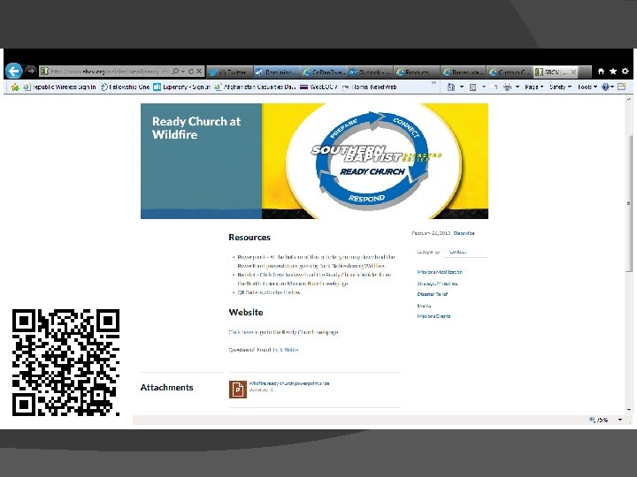637x477 pixels.
Task: Open the Tools gear icon at top right
Action: pos(625,71)
